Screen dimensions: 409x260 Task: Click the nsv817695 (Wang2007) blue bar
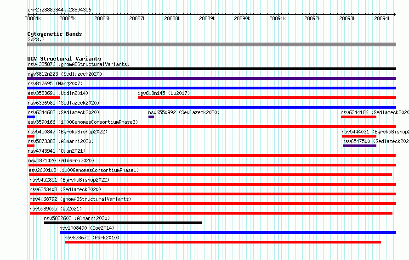[211, 88]
